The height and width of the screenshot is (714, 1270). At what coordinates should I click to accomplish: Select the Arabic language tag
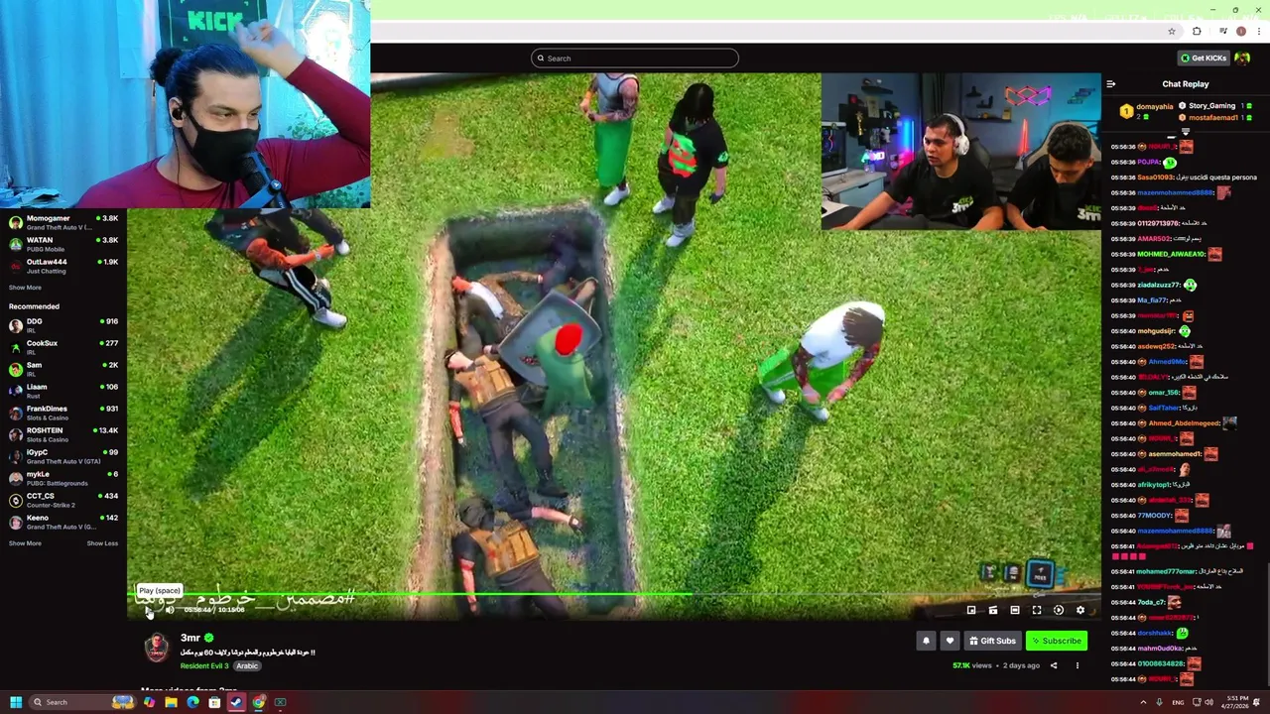[247, 665]
